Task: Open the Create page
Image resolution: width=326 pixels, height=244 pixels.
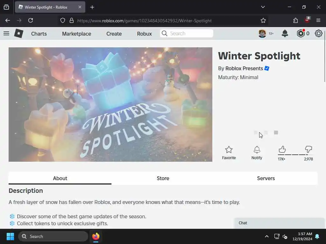Action: tap(114, 34)
